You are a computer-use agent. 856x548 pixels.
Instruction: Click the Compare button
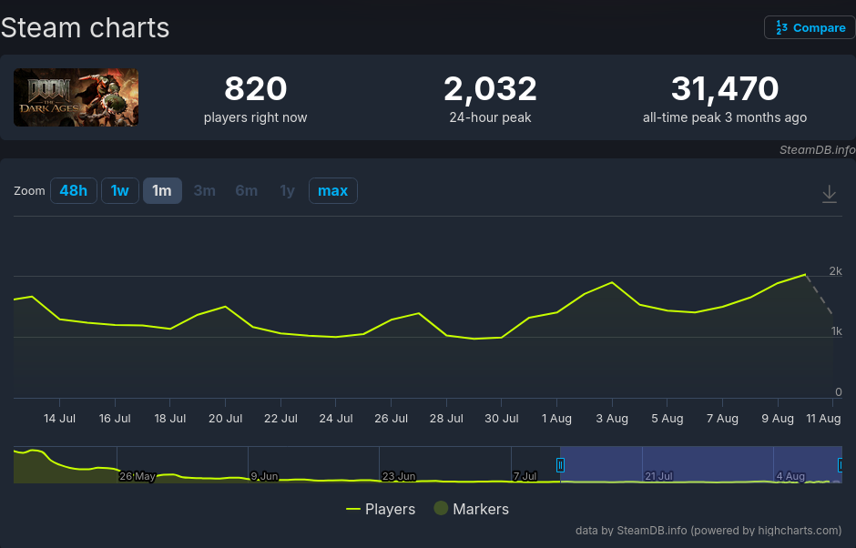click(809, 28)
